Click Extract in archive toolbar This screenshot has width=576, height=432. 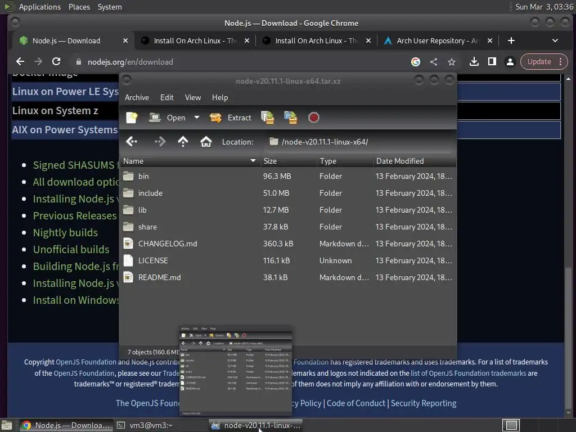[230, 118]
